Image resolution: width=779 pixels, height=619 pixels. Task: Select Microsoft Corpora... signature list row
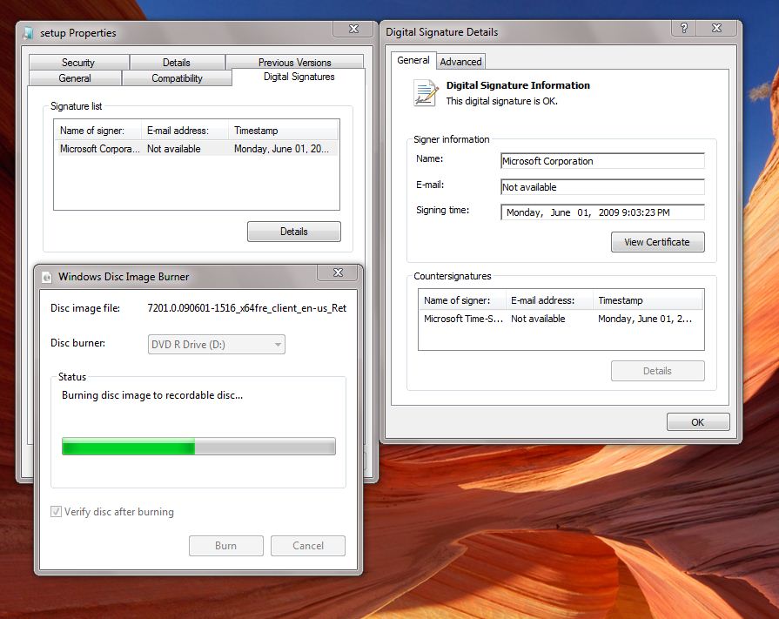[x=198, y=149]
